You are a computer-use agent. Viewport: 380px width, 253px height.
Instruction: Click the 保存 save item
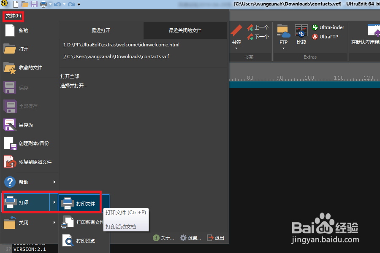pos(30,87)
